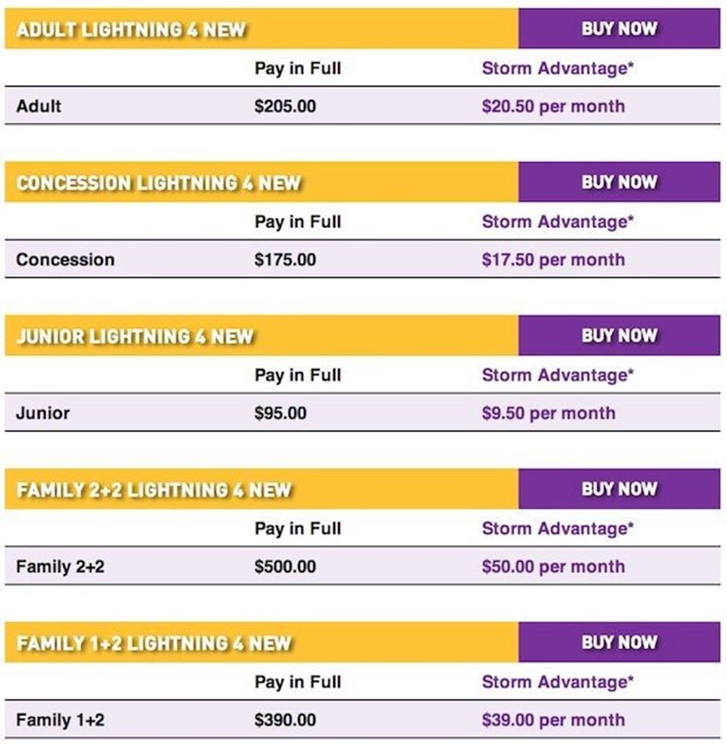Open Storm Advantage link in Concession section
The width and height of the screenshot is (727, 745).
coord(558,222)
